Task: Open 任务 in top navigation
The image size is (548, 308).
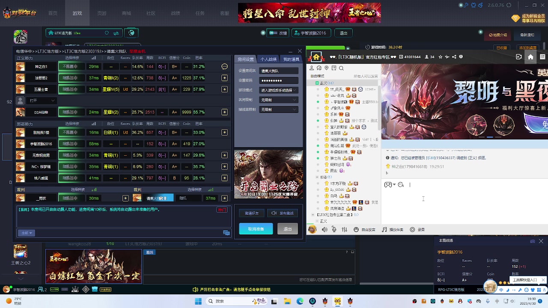Action: (x=200, y=13)
